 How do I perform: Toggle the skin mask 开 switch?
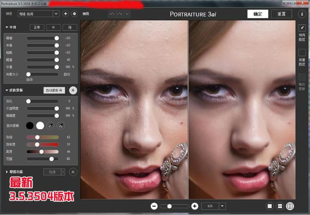coord(73,90)
